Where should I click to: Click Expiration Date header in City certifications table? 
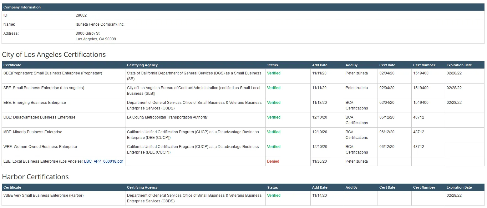[x=459, y=65]
